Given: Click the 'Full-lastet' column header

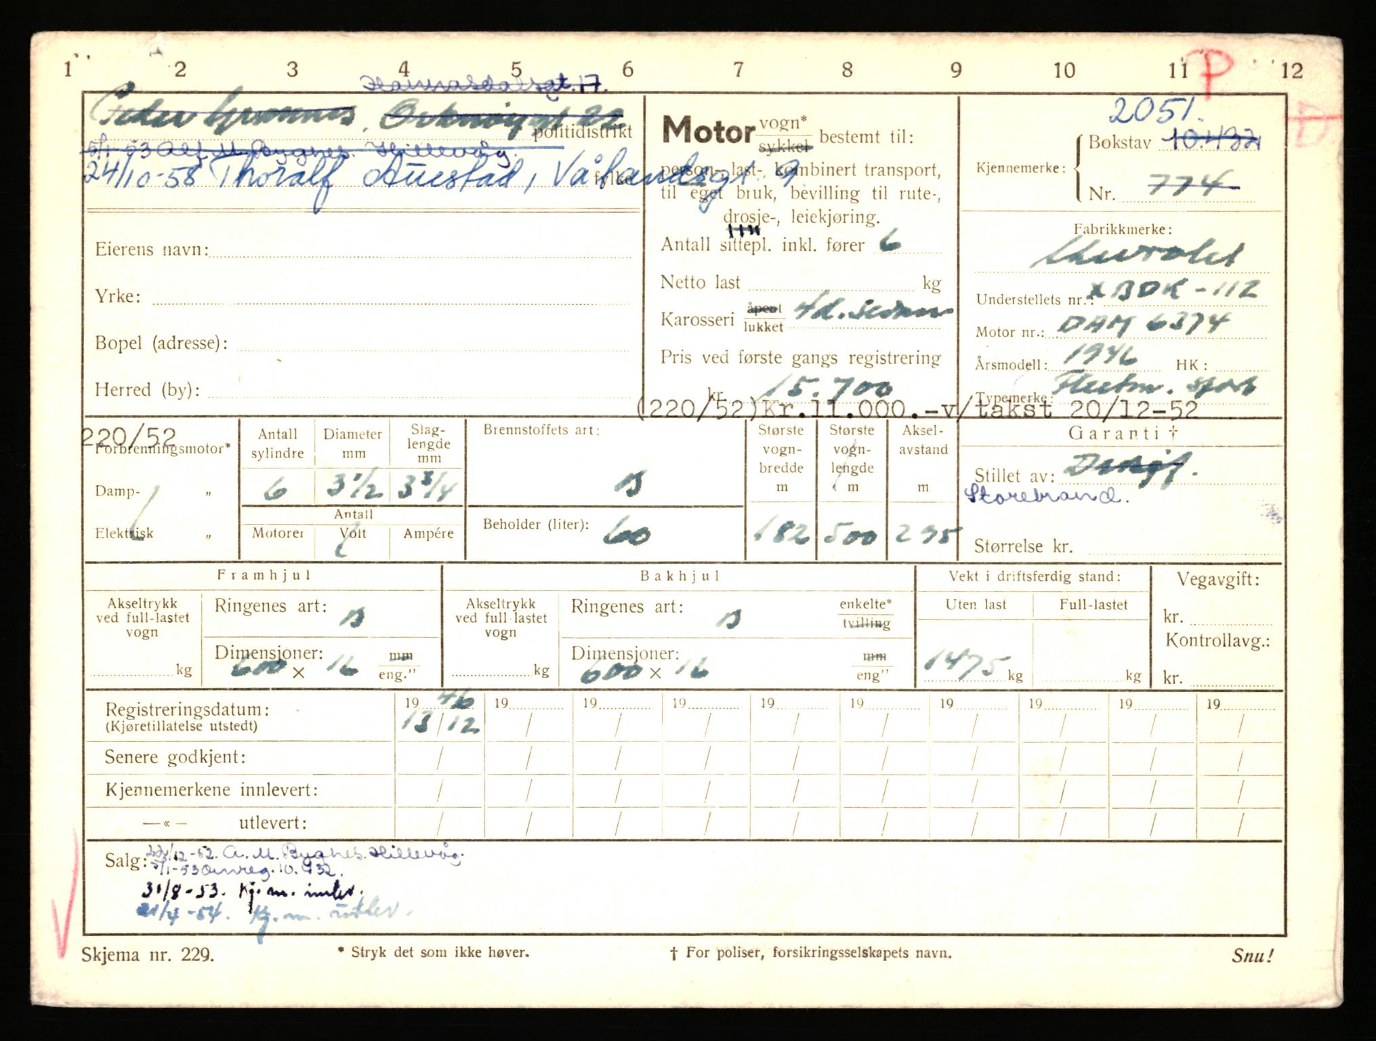Looking at the screenshot, I should tap(1093, 605).
